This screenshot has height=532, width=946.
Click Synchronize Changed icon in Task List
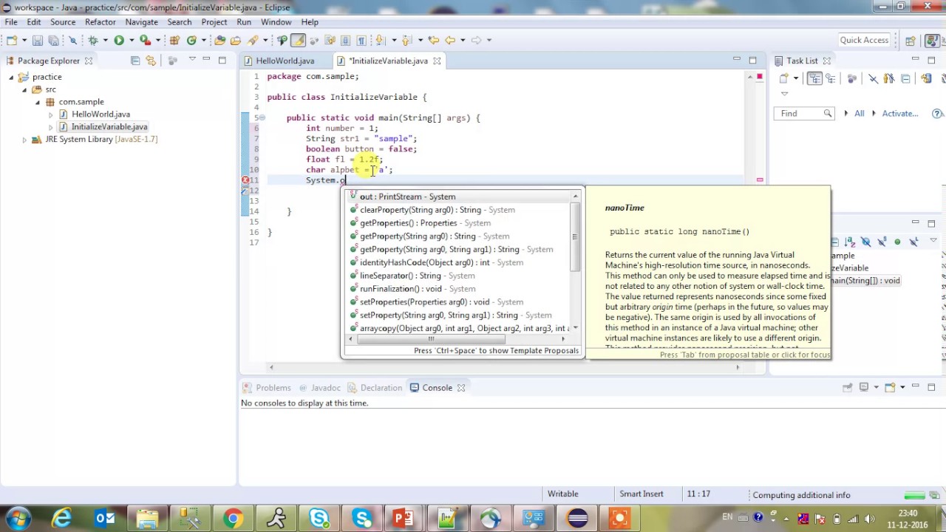pyautogui.click(x=927, y=78)
